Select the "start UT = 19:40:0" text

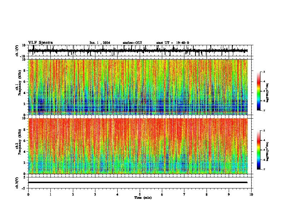173,43
